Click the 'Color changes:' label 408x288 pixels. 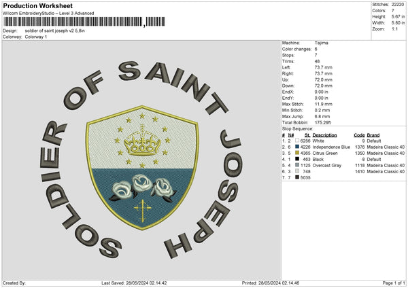pos(296,49)
